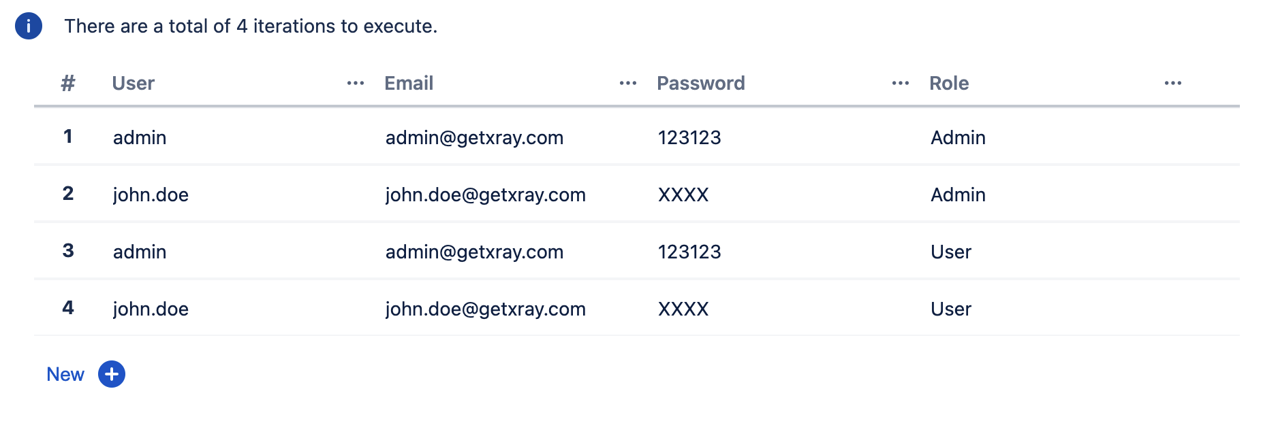1278x423 pixels.
Task: Open the Role column options ellipsis
Action: (x=1173, y=83)
